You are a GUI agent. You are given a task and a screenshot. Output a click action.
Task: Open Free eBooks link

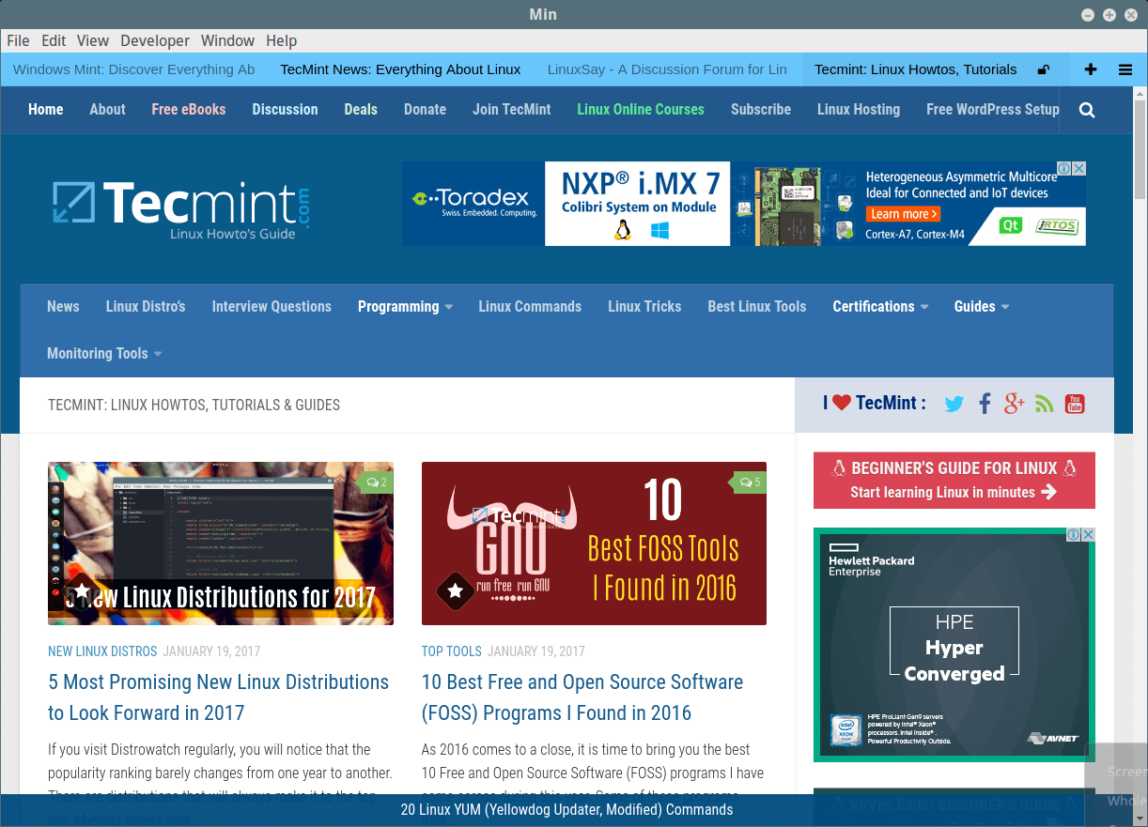(189, 110)
